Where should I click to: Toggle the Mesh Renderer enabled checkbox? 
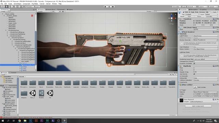182,32
